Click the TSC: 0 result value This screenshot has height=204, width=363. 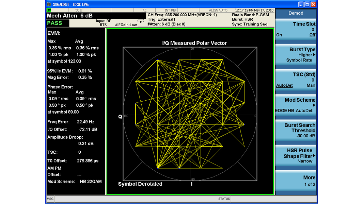tap(79, 152)
